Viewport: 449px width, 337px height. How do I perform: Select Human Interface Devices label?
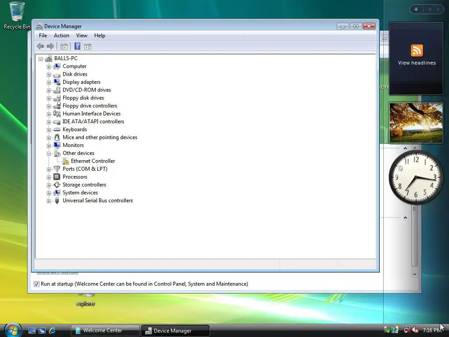[92, 114]
